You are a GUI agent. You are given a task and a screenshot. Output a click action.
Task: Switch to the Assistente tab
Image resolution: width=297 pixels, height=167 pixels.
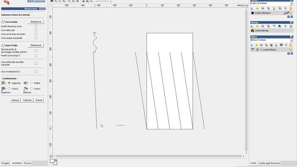17,163
